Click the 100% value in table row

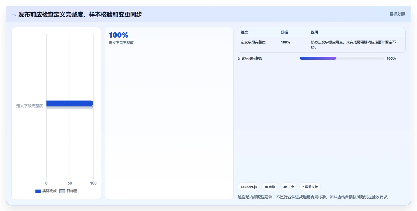coord(285,42)
